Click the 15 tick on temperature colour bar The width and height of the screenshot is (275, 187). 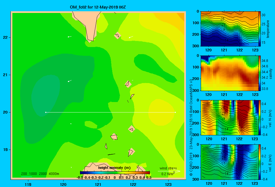coord(263,43)
